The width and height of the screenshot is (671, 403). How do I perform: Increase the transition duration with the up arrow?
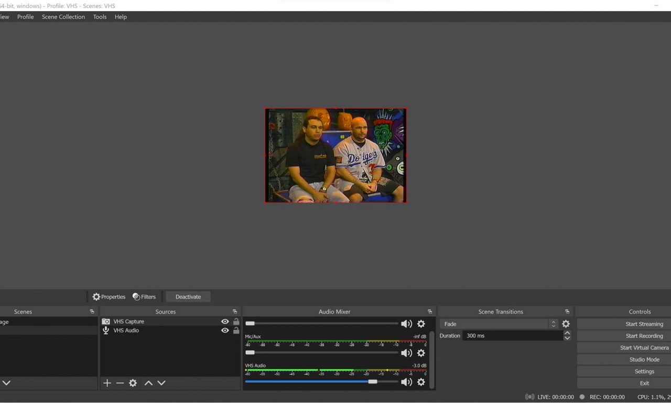[567, 333]
